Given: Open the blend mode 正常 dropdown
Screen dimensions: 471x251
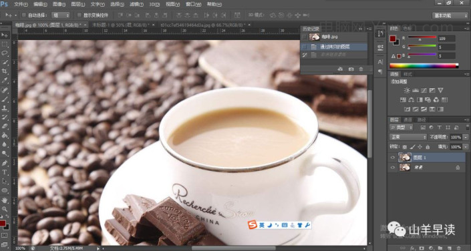Looking at the screenshot, I should pos(408,138).
